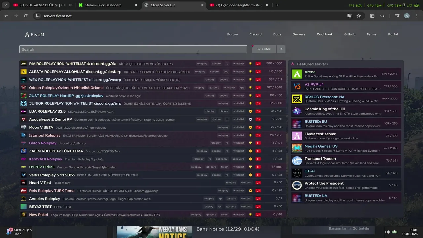Open BEYAZ TEST server entry
The image size is (423, 238).
pyautogui.click(x=152, y=207)
